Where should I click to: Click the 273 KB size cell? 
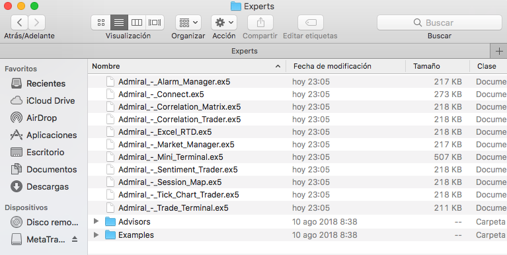(x=448, y=94)
